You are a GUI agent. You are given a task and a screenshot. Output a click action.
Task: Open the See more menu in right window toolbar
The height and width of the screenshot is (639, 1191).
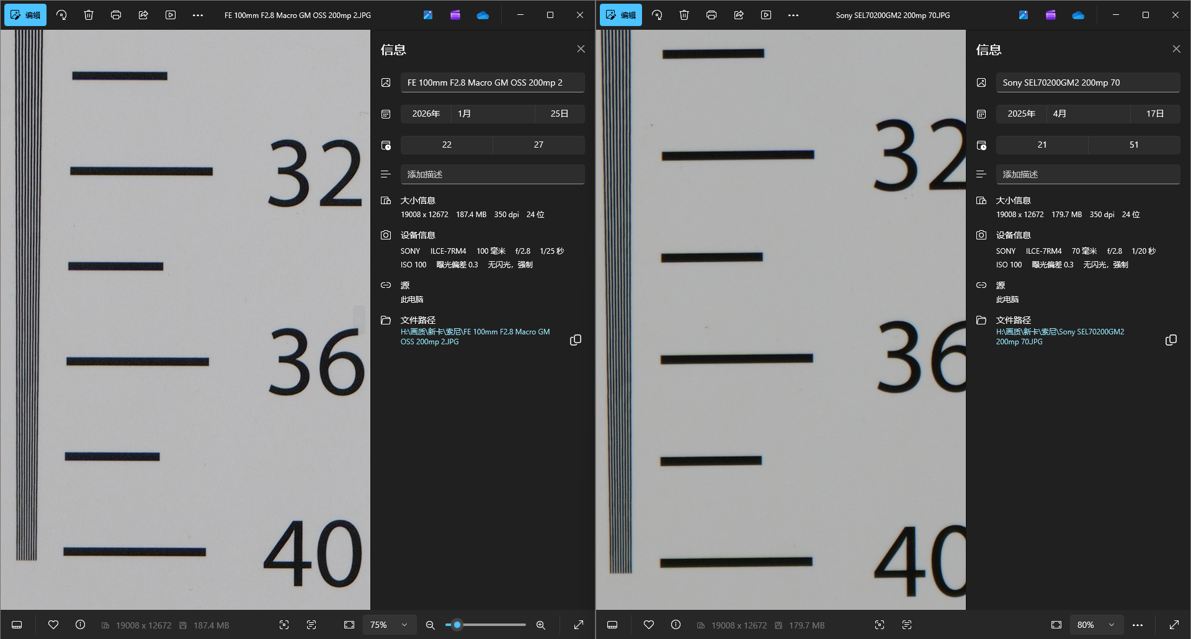coord(793,15)
